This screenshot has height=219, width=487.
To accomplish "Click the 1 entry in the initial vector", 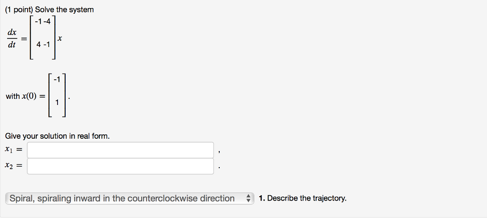I will click(x=58, y=102).
